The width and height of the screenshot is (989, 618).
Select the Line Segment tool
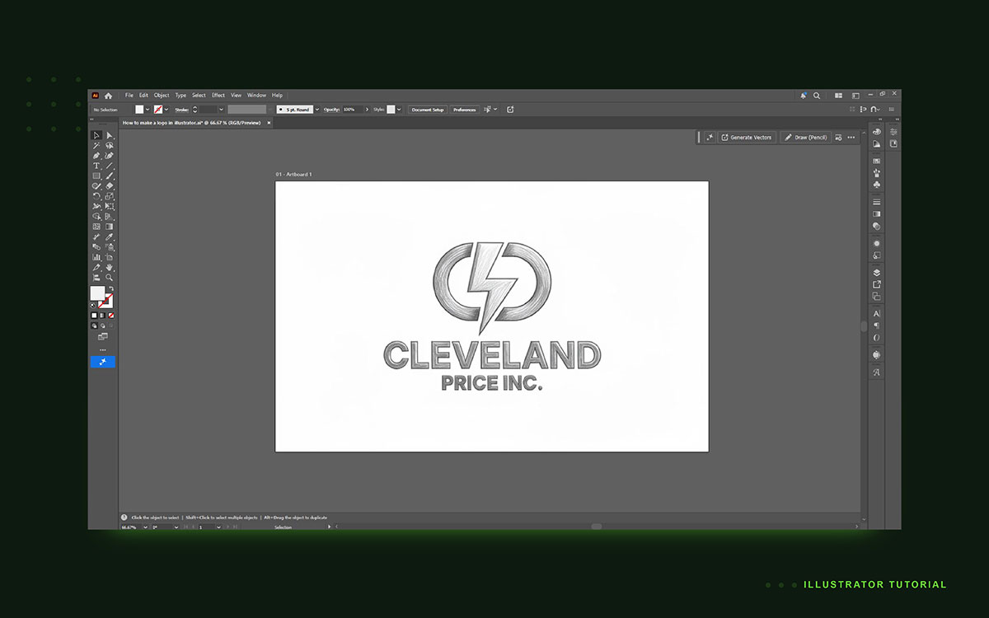pos(109,166)
